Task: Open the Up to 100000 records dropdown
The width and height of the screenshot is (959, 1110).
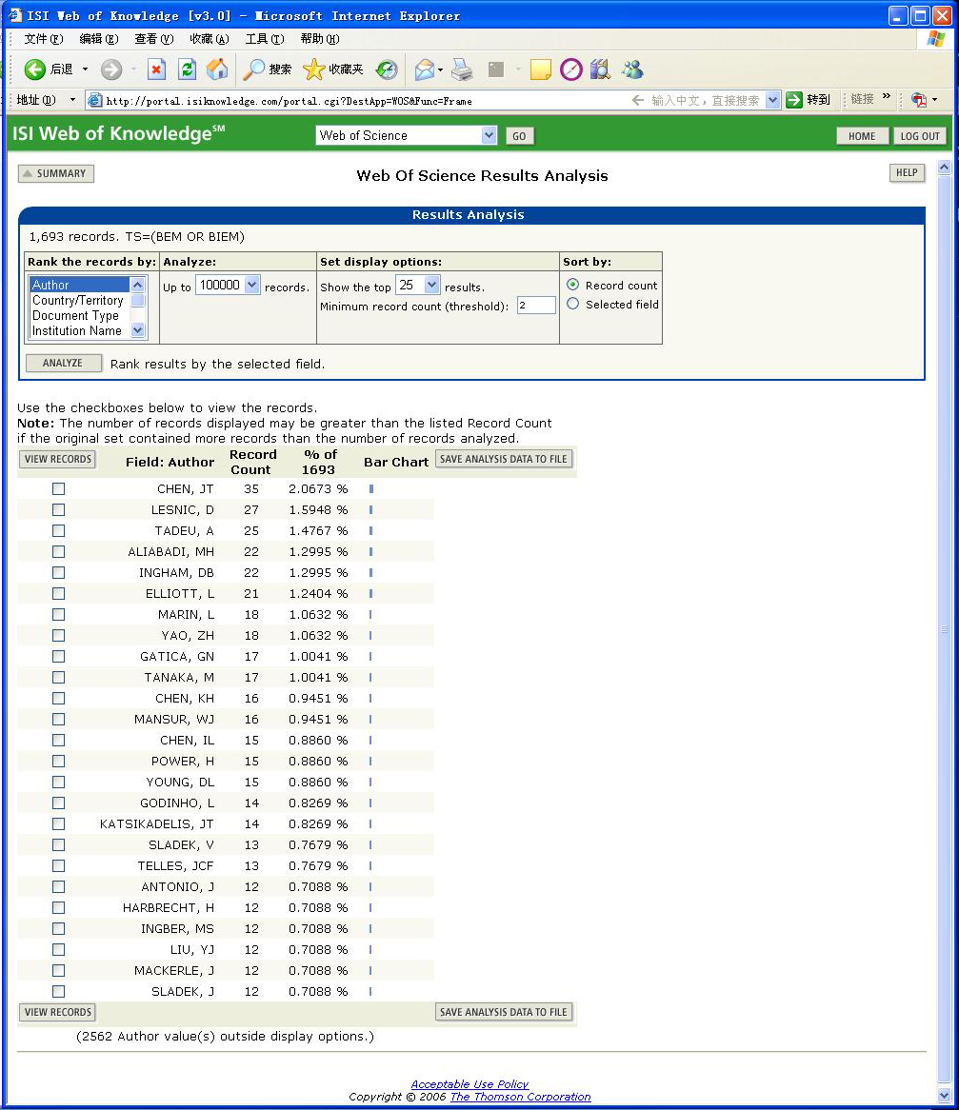Action: coord(252,285)
